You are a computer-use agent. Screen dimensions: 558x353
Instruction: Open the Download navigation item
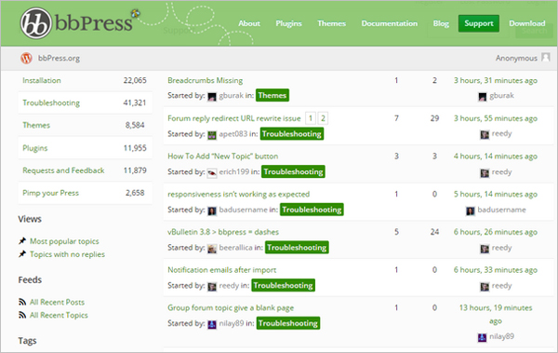[526, 23]
